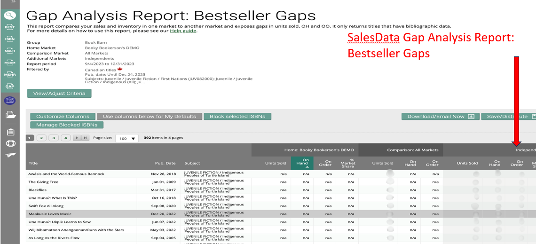
Task: Click the lifebuoy help icon
Action: pos(10,143)
